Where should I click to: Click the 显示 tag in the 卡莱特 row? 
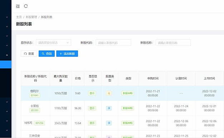pos(92,108)
